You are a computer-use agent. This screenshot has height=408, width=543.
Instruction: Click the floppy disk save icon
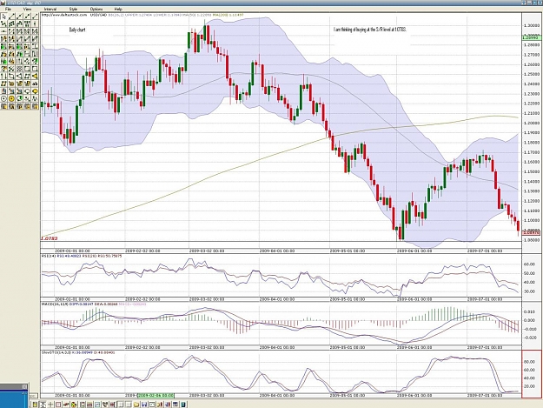pyautogui.click(x=144, y=405)
